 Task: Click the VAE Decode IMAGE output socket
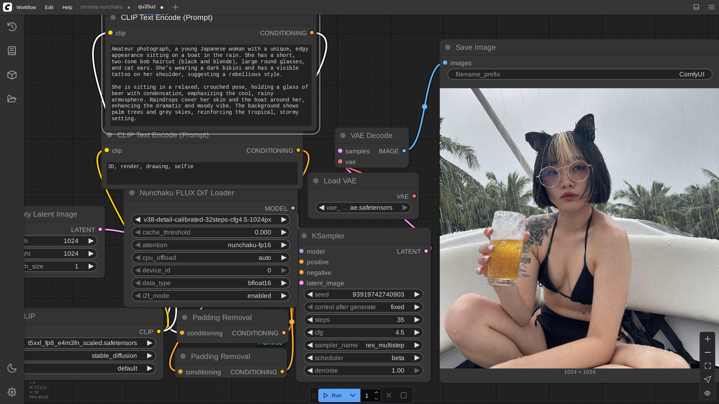[x=404, y=151]
